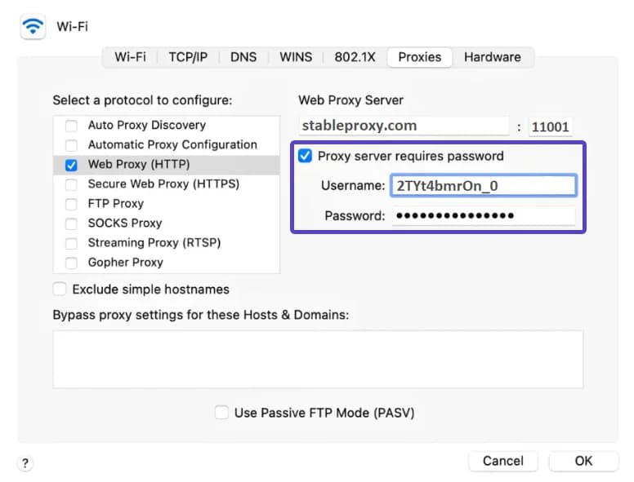
Task: Click the help question mark button
Action: pos(26,463)
